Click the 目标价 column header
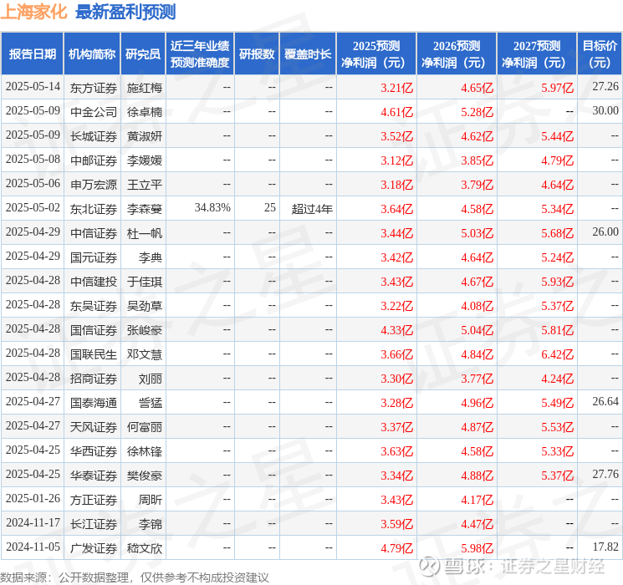The width and height of the screenshot is (623, 585). pyautogui.click(x=600, y=54)
